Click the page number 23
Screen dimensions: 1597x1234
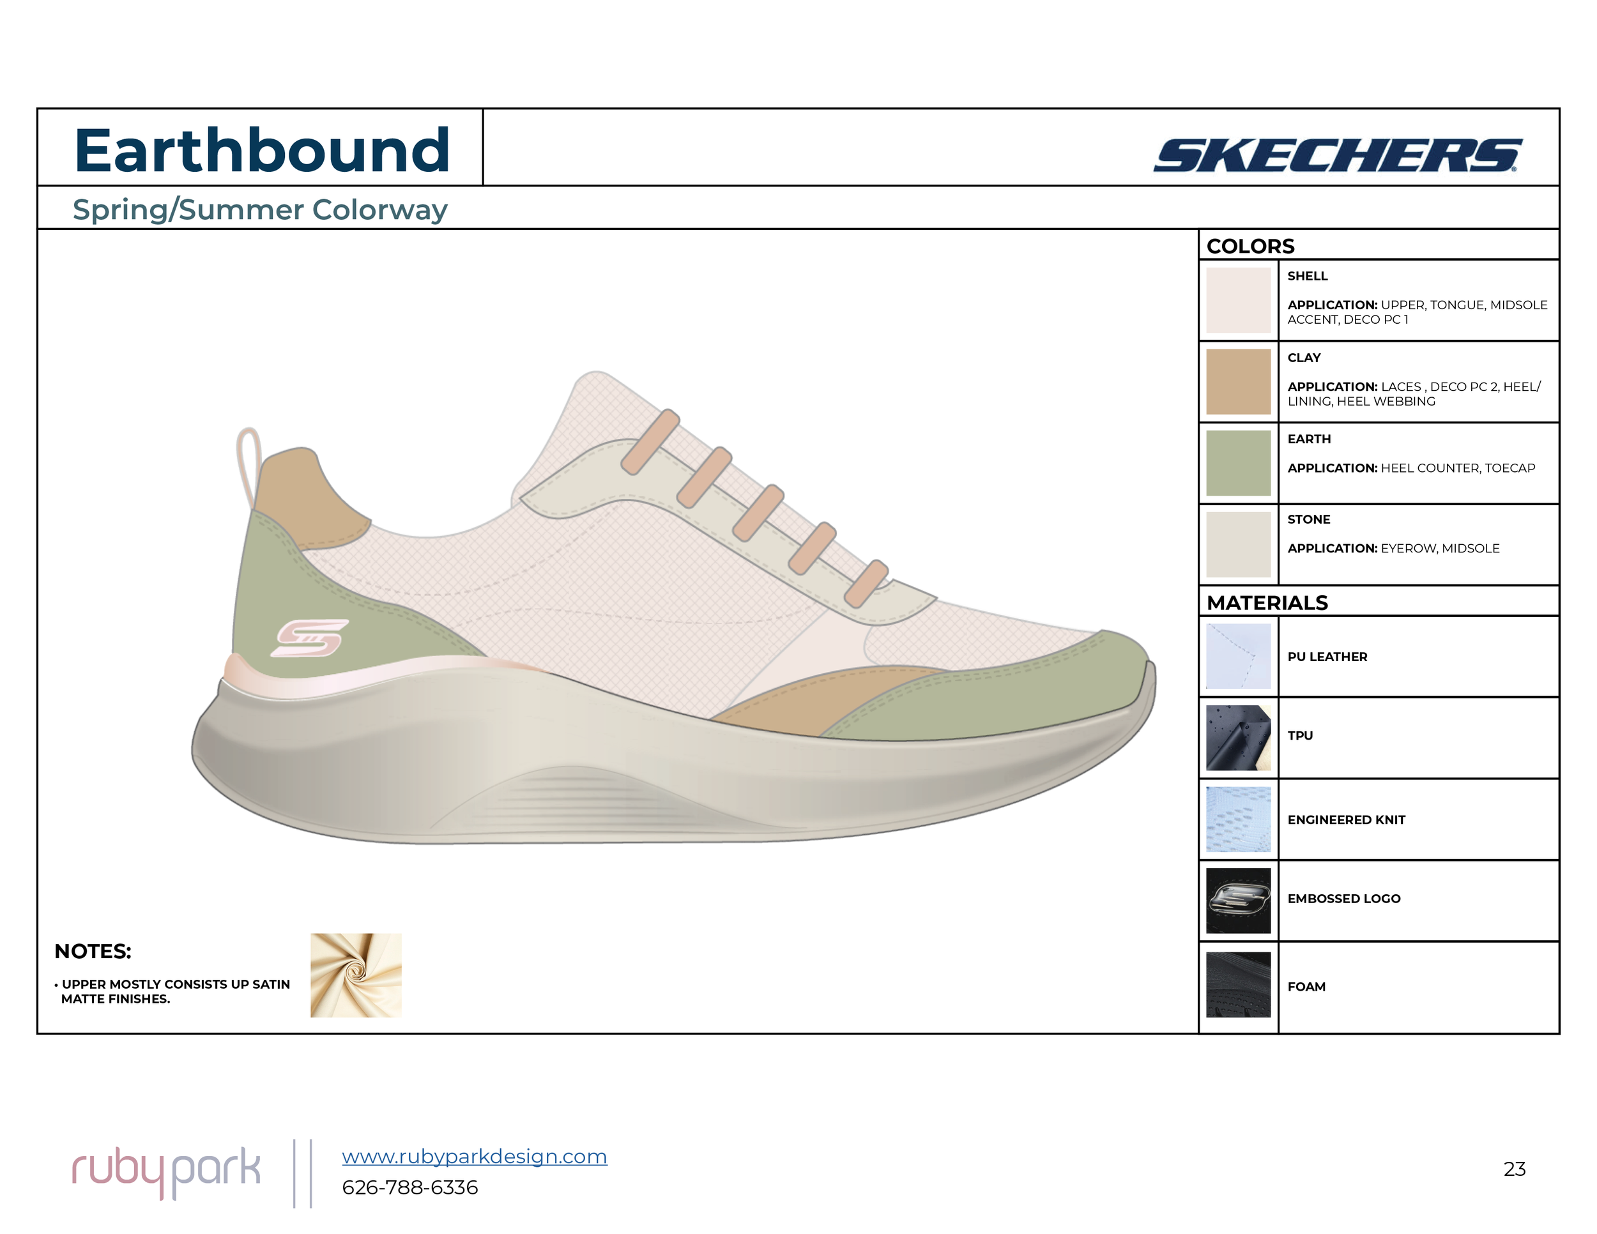click(1514, 1169)
